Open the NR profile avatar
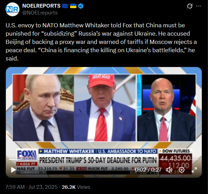 tap(13, 9)
